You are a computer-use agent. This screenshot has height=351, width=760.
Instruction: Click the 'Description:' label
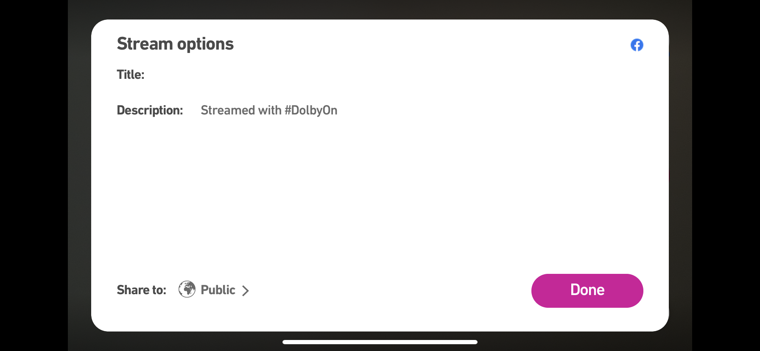click(150, 111)
